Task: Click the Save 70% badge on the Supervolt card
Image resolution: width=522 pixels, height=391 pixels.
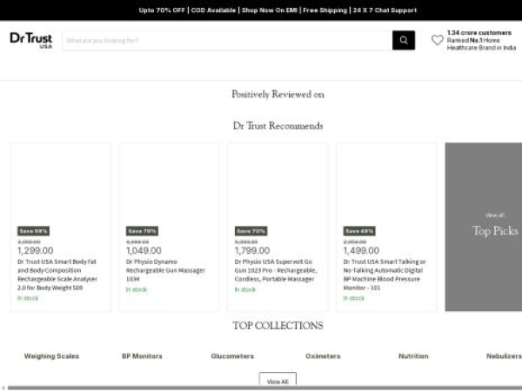Action: (x=251, y=231)
